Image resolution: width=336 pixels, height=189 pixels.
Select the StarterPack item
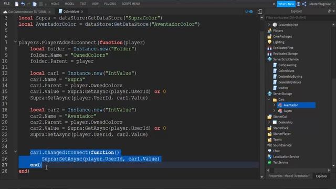[281, 128]
